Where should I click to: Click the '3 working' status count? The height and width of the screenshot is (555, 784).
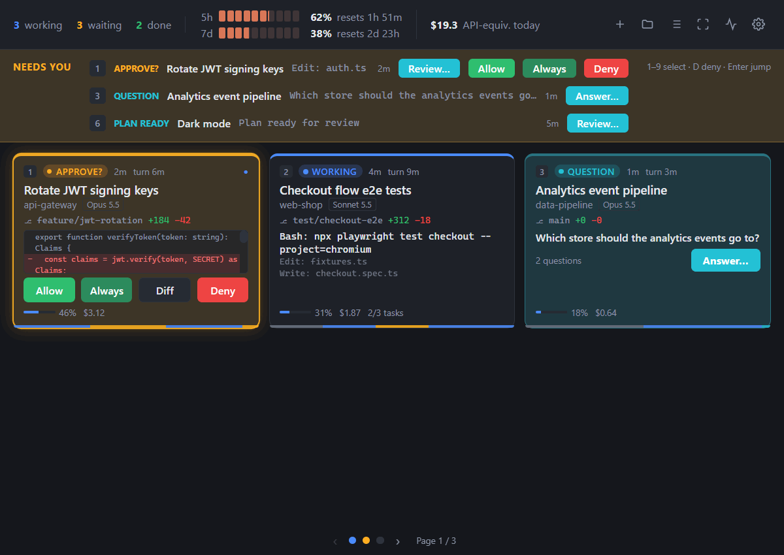tap(38, 25)
